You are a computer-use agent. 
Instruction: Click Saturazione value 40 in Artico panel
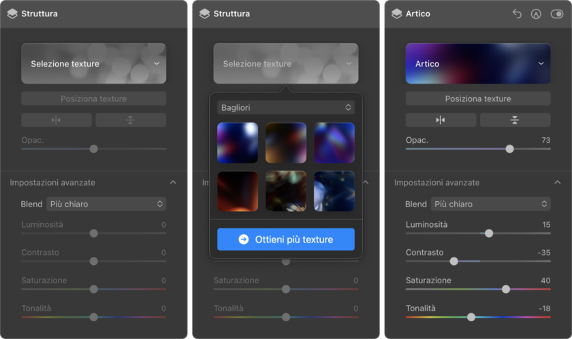click(545, 281)
